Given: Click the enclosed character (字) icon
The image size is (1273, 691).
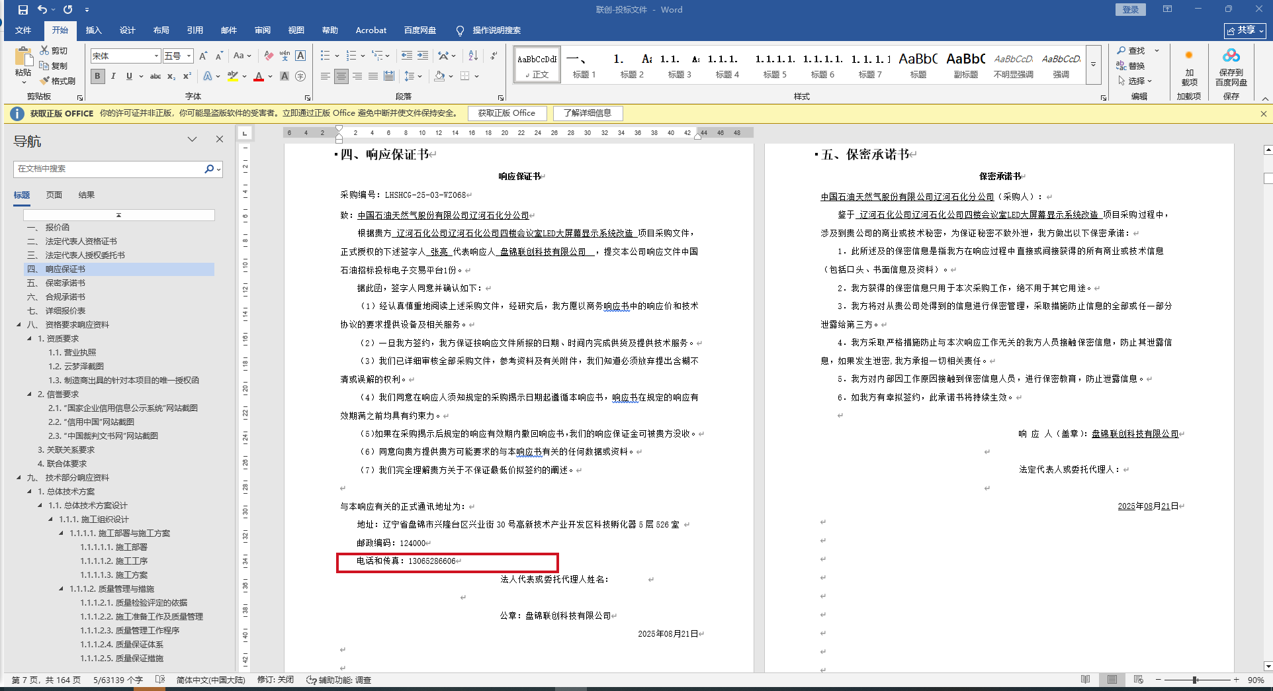Looking at the screenshot, I should click(x=300, y=77).
